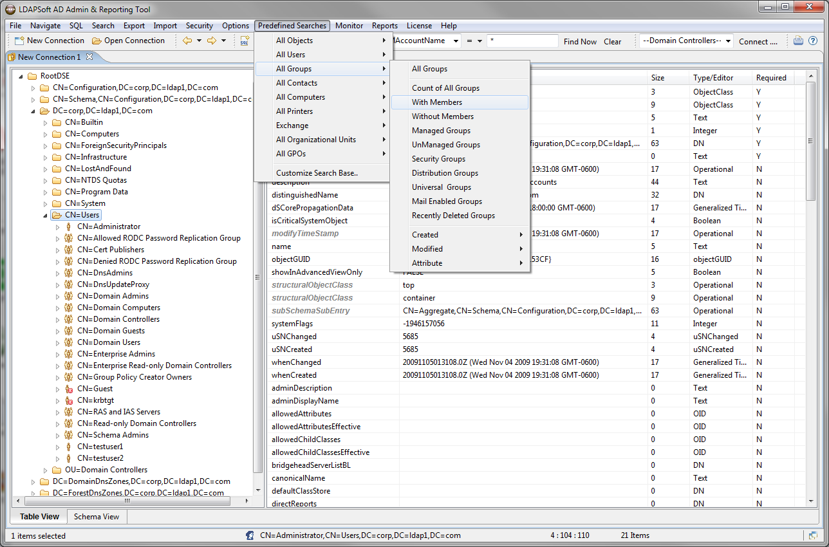Click the forward navigation arrow icon
Viewport: 829px width, 547px height.
point(211,41)
